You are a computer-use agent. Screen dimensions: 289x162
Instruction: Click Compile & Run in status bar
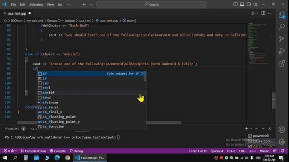point(33,151)
